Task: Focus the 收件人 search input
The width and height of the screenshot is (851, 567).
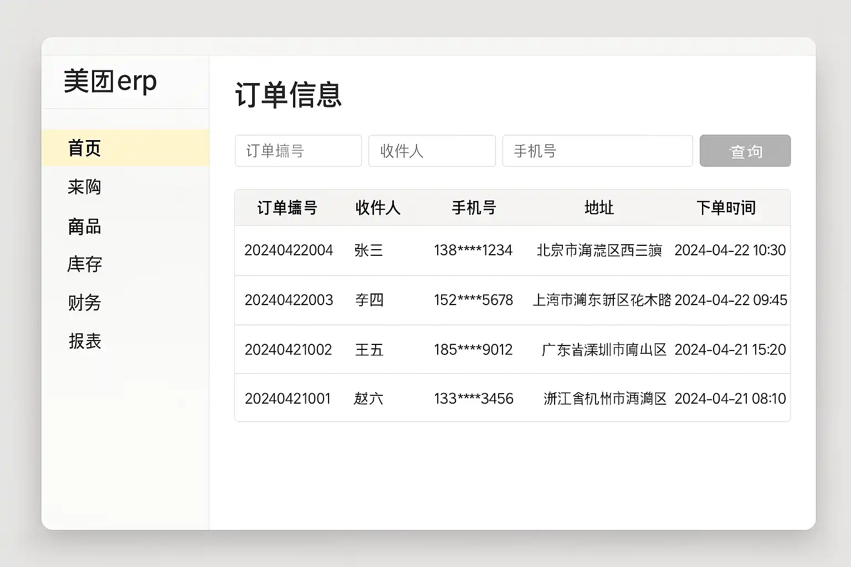Action: coord(432,151)
